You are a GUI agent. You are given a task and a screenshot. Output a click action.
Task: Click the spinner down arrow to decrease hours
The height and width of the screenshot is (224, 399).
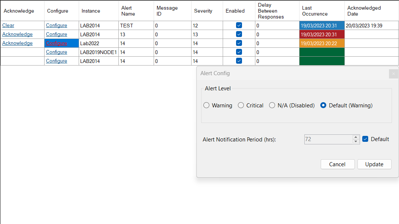click(356, 141)
